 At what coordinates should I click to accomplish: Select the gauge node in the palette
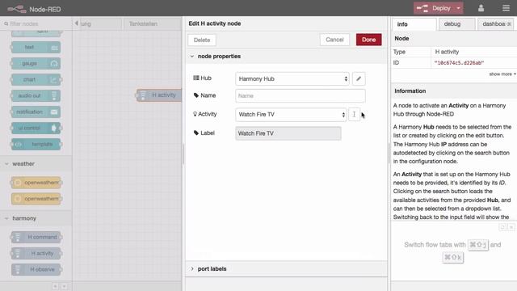[x=36, y=63]
